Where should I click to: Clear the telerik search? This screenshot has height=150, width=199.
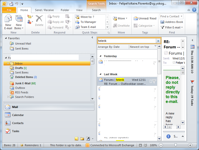coord(158,41)
